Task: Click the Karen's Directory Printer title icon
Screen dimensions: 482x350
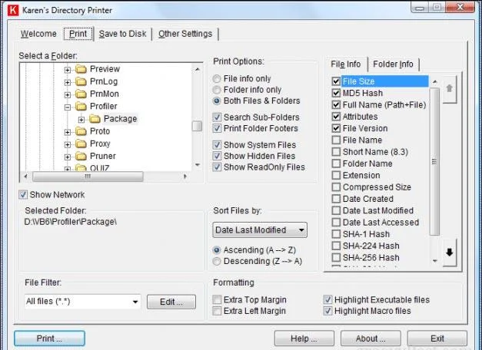Action: [13, 10]
